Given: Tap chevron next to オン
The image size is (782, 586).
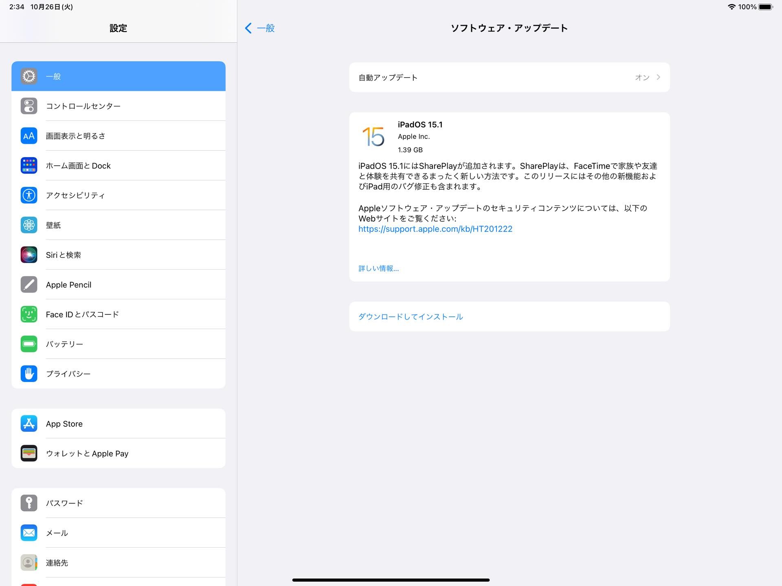Looking at the screenshot, I should coord(658,77).
